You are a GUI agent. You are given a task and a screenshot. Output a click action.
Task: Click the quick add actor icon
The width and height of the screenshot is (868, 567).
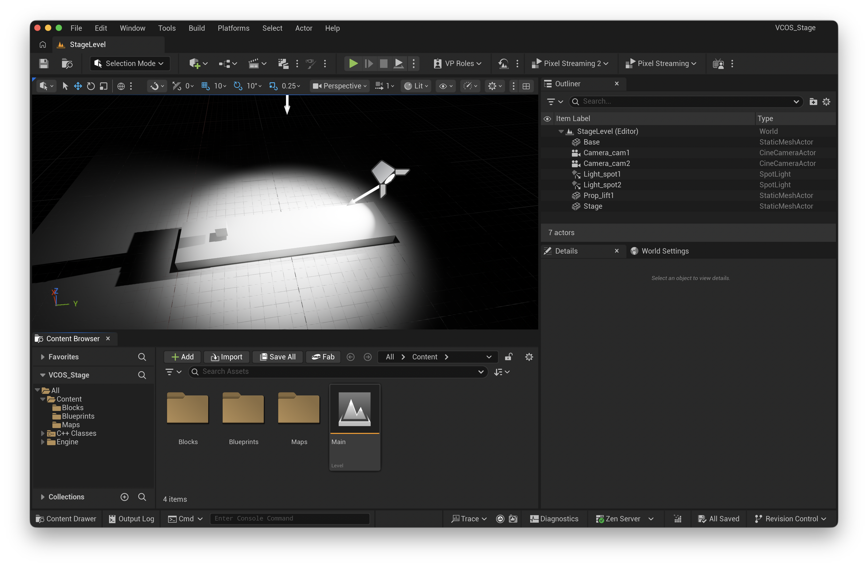click(195, 63)
